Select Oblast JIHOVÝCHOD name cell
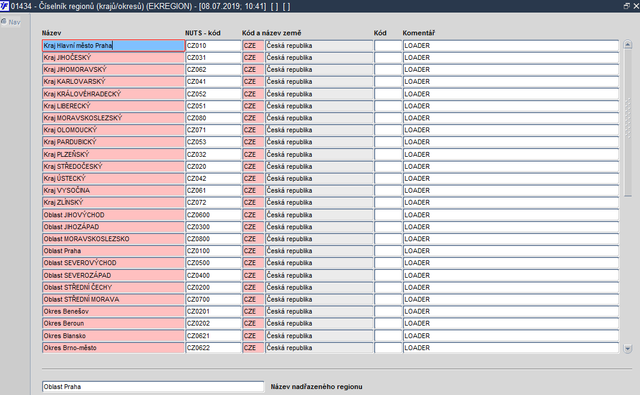 (x=113, y=215)
